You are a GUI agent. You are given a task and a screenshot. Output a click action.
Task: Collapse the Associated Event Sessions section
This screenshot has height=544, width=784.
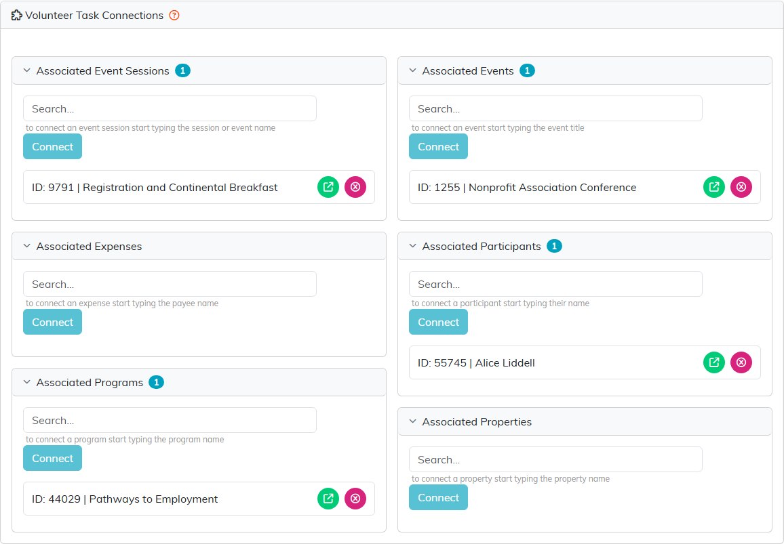[x=27, y=71]
